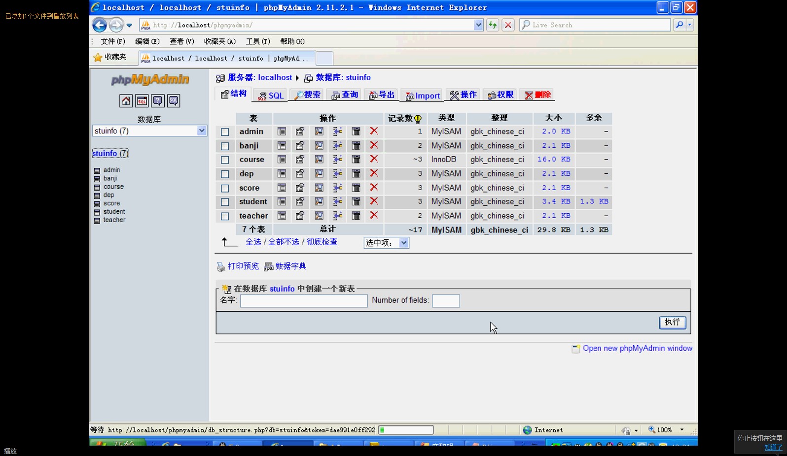Open the Import tab
787x456 pixels.
click(x=423, y=96)
